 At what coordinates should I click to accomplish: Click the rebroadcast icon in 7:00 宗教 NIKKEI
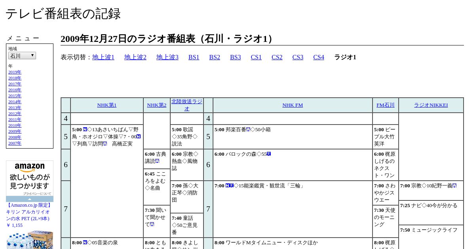[454, 185]
